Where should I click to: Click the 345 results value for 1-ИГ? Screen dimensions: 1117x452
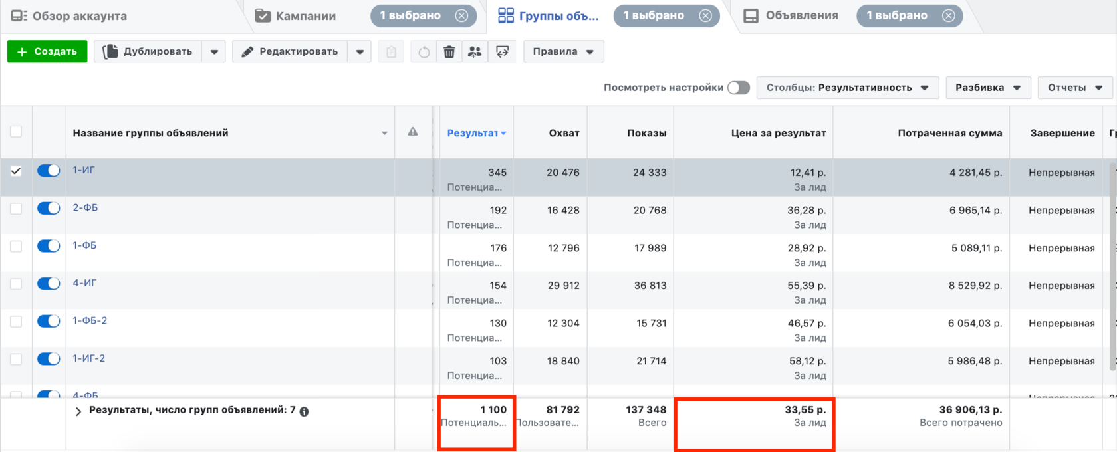[497, 173]
